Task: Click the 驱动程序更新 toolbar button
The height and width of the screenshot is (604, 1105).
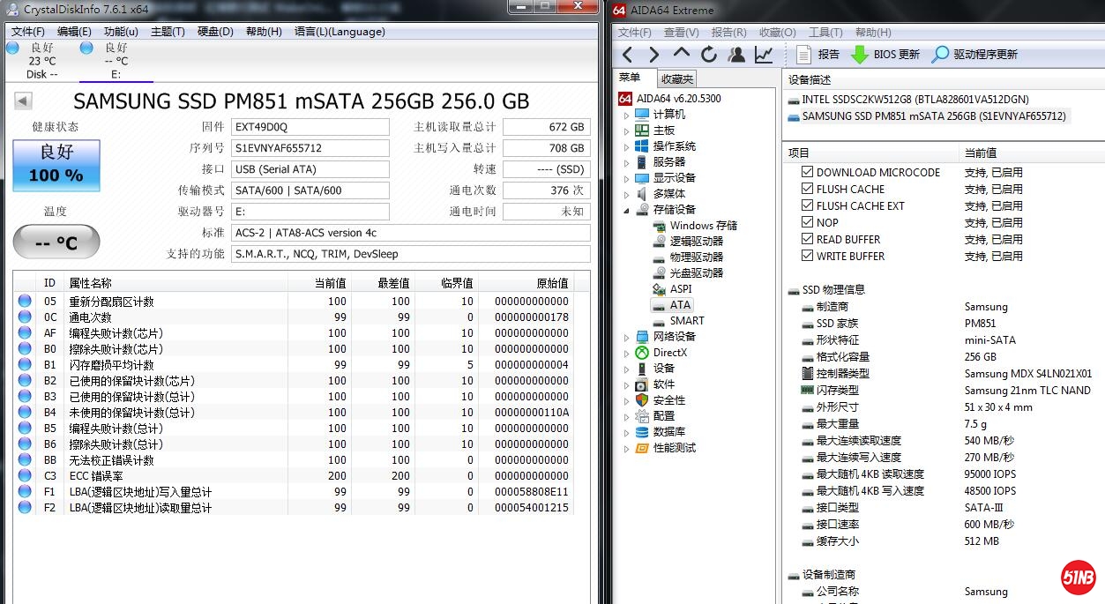Action: pyautogui.click(x=974, y=55)
